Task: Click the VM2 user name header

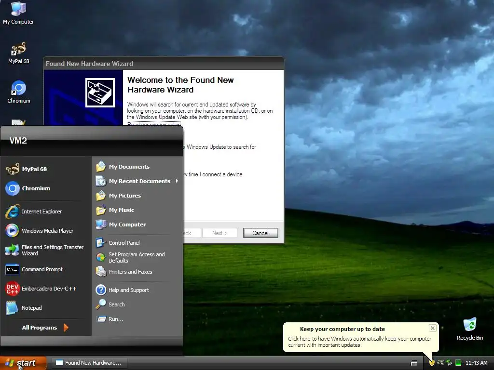Action: (18, 141)
